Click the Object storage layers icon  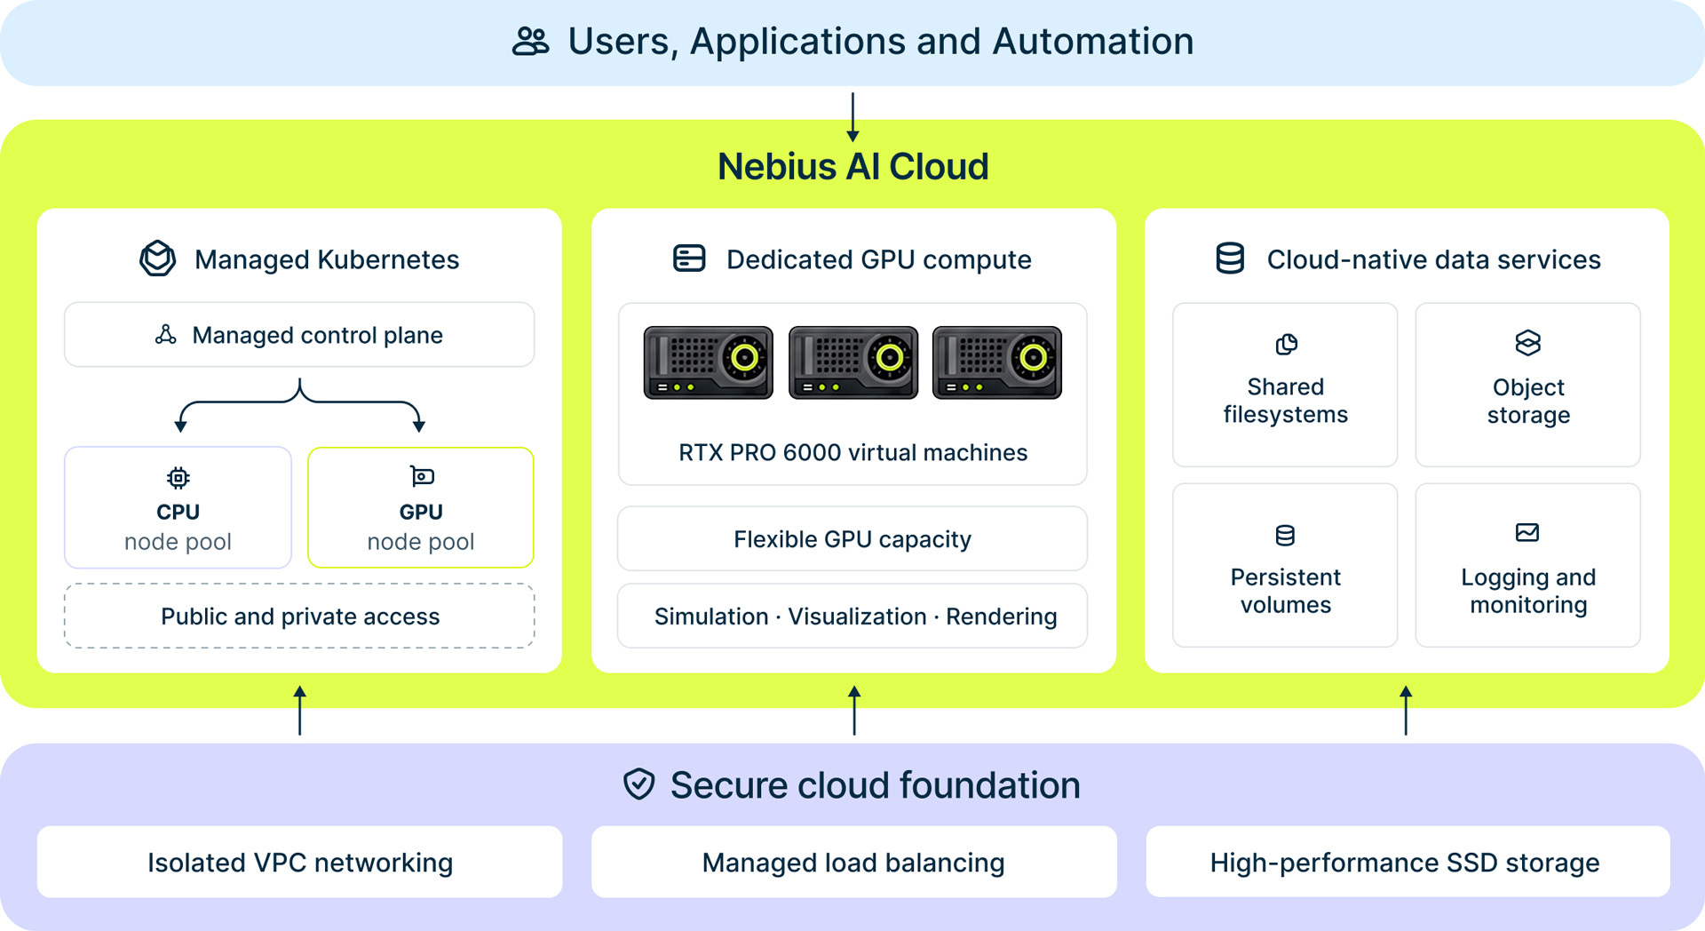1527,343
